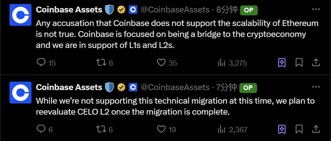Like the tweet with 19 likes
The width and height of the screenshot is (331, 141).
click(x=162, y=129)
